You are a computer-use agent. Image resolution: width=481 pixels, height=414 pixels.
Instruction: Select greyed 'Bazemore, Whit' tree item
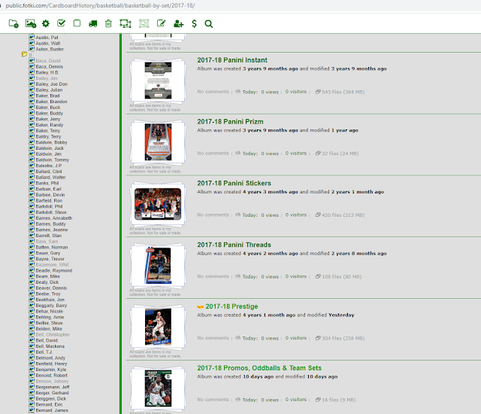click(52, 265)
